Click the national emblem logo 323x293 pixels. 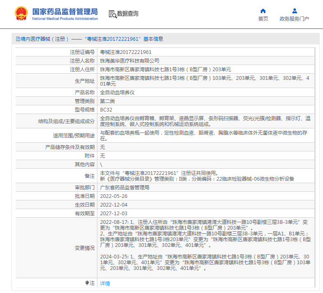click(x=21, y=14)
